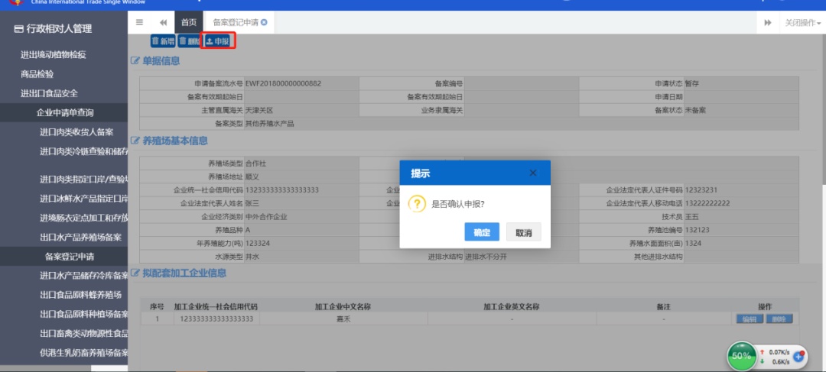Click the green 50% circle widget
The width and height of the screenshot is (826, 372).
click(741, 356)
